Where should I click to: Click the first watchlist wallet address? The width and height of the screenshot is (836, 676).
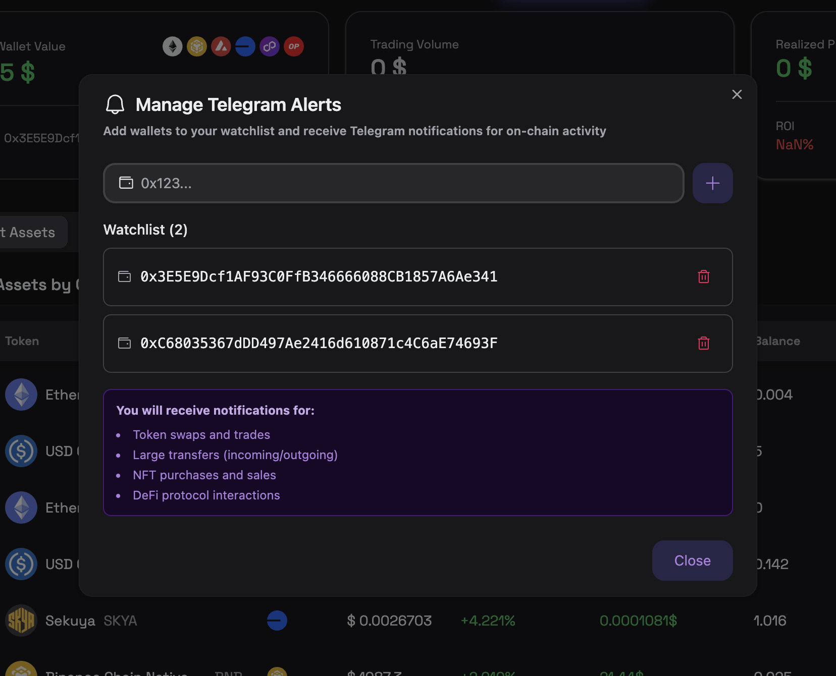[x=319, y=276]
